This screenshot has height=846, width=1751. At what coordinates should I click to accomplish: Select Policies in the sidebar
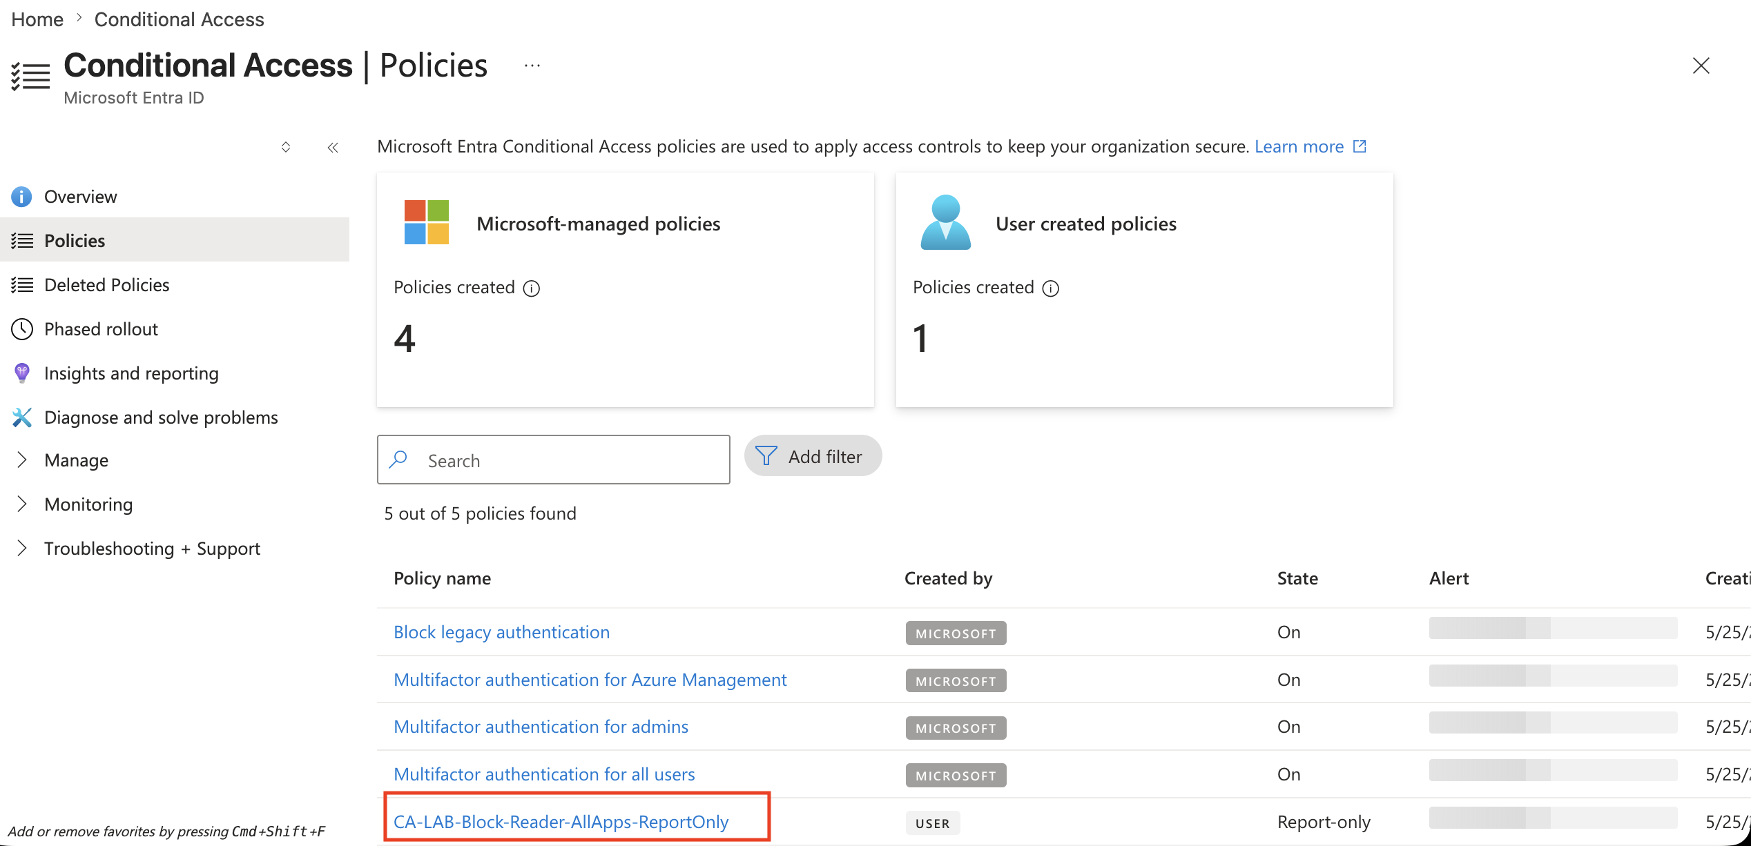(x=175, y=241)
